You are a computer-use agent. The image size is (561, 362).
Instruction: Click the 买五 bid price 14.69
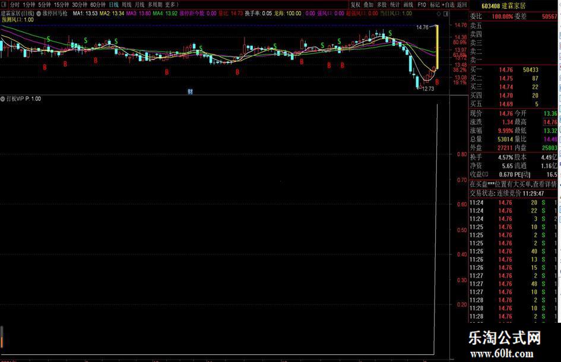point(506,104)
